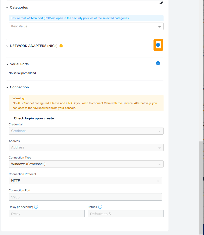This screenshot has height=235, width=204.
Task: Open the Categories Key: Value dropdown
Action: click(x=86, y=26)
